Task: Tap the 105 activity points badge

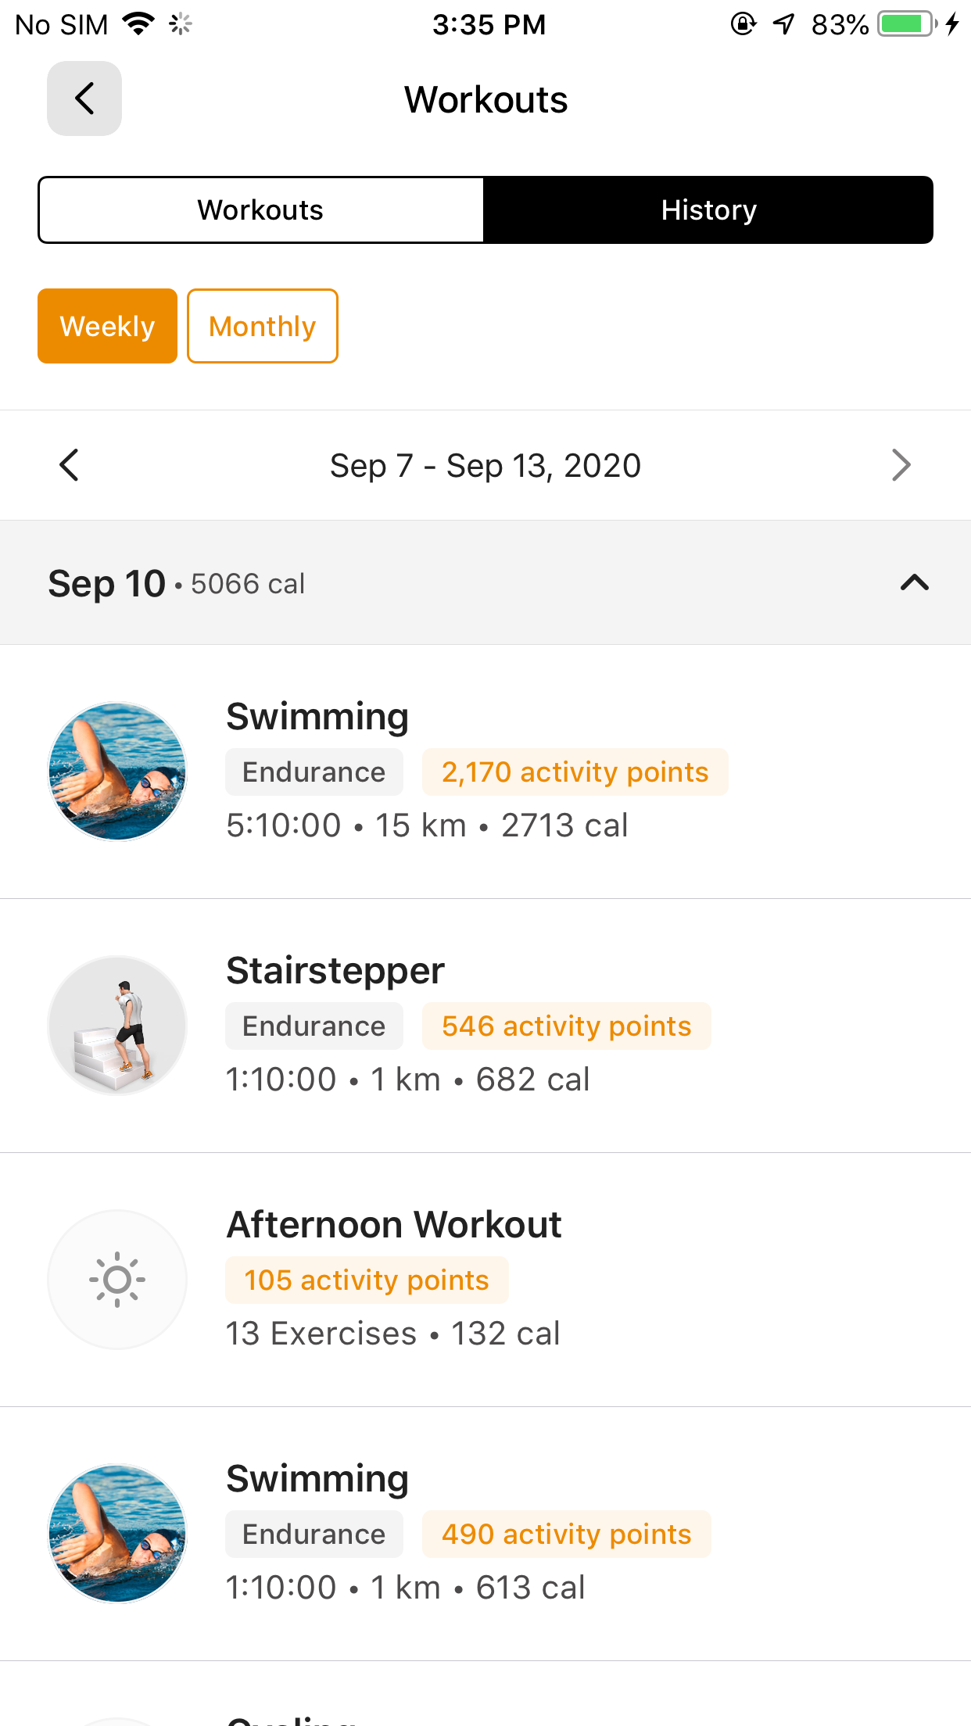Action: [x=367, y=1280]
